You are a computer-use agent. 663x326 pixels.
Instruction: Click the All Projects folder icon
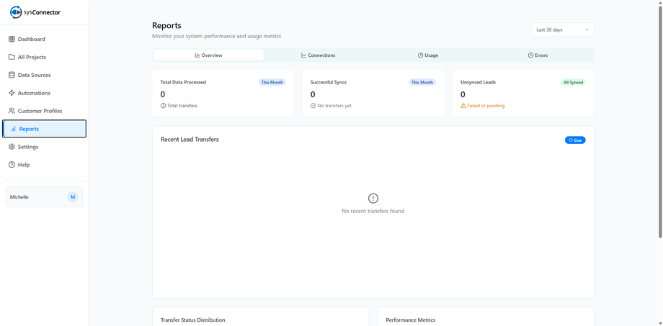pyautogui.click(x=12, y=57)
